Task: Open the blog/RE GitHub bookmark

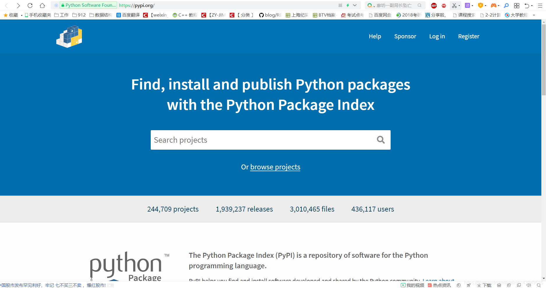Action: pyautogui.click(x=270, y=15)
